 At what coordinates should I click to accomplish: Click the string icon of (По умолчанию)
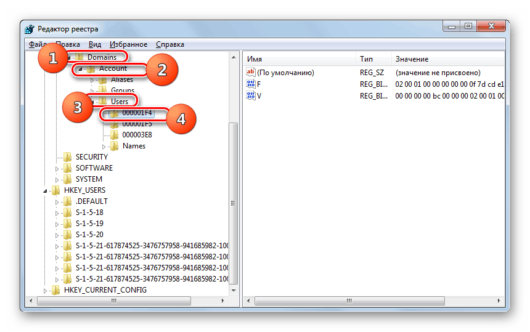click(250, 72)
